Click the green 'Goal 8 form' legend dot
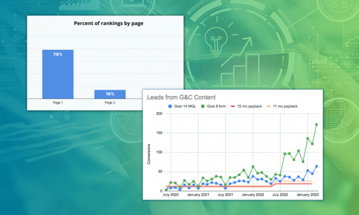Image resolution: width=359 pixels, height=215 pixels. coord(203,106)
